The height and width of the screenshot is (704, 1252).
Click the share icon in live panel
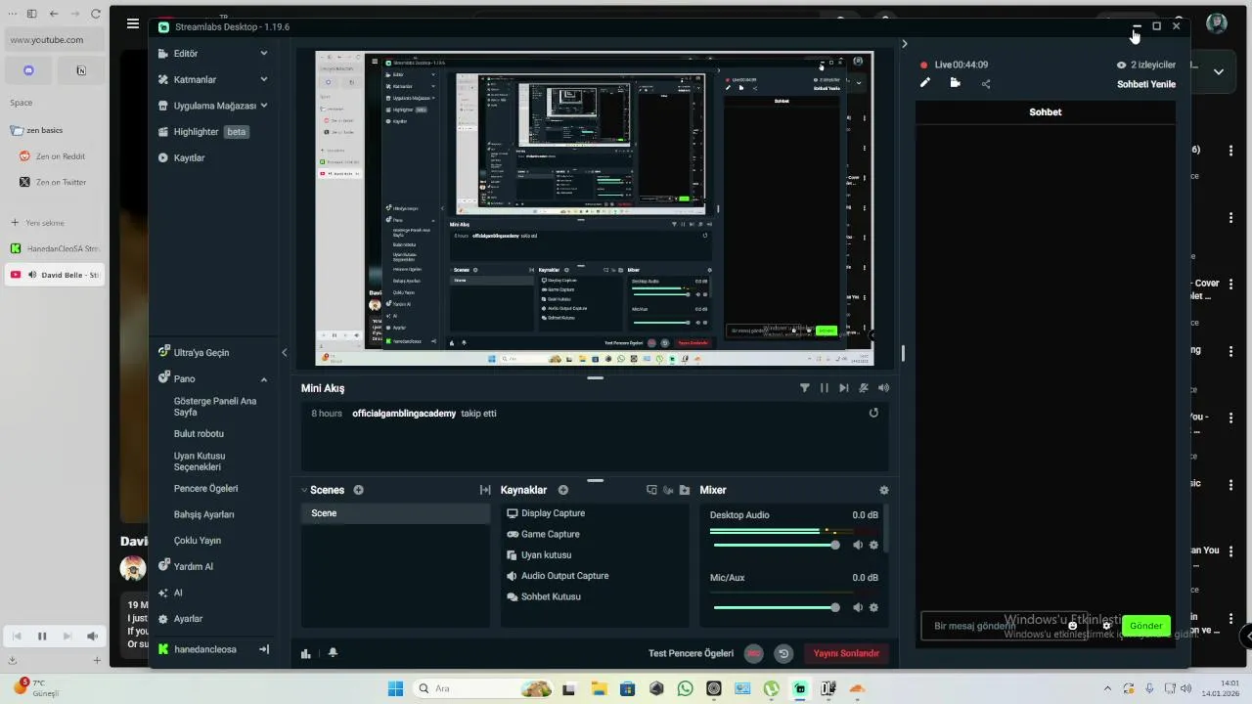[x=986, y=84]
